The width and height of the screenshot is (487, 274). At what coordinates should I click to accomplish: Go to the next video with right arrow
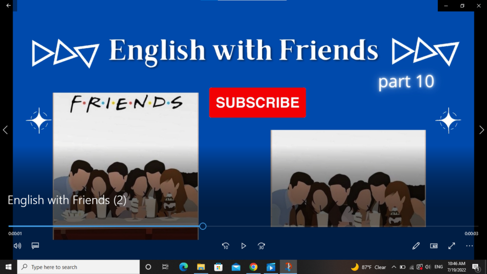482,130
